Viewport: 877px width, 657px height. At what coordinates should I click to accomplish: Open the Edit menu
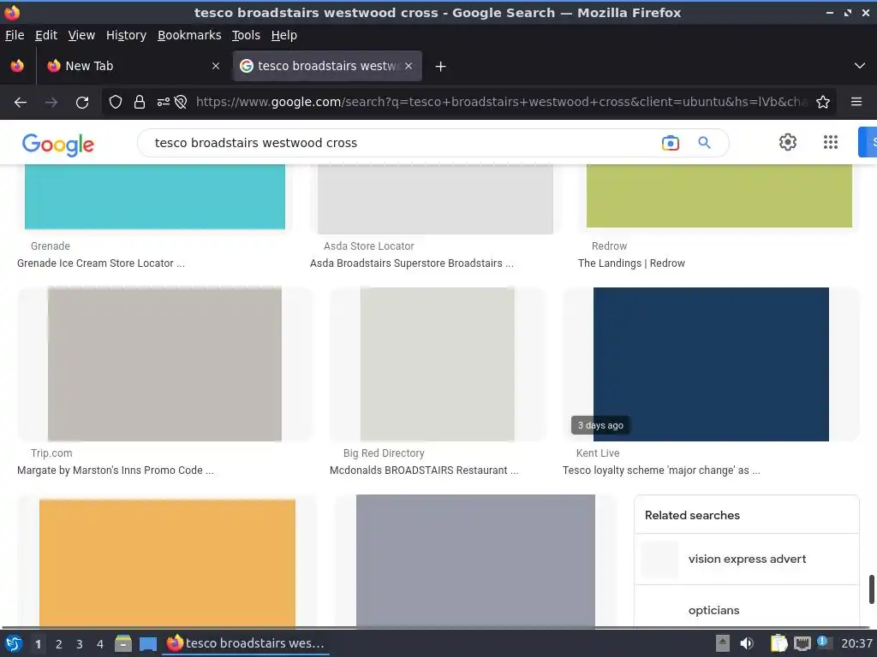46,35
